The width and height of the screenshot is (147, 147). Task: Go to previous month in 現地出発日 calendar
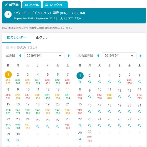[x=98, y=56]
